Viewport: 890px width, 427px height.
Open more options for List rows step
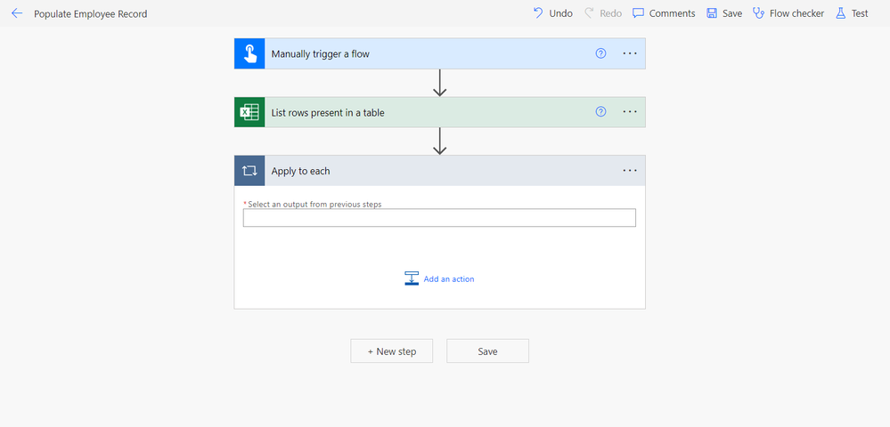tap(630, 112)
